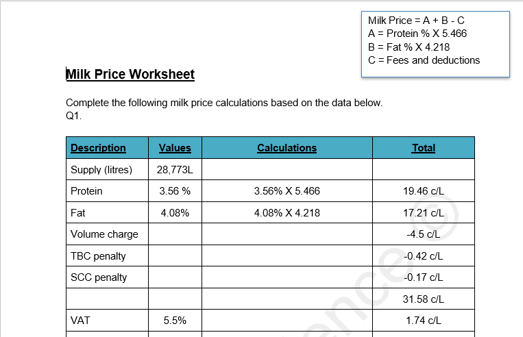Click the Milk Price formula text box
Viewport: 523px width, 337px height.
click(435, 43)
